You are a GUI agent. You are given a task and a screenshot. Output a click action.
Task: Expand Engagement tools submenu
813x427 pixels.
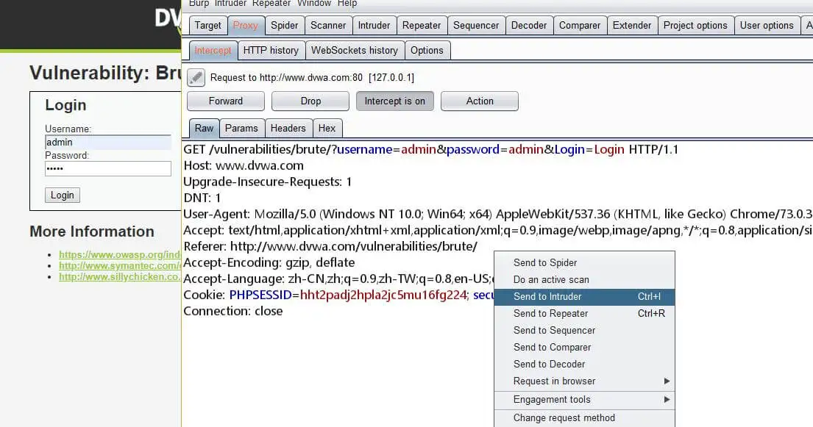(x=584, y=400)
